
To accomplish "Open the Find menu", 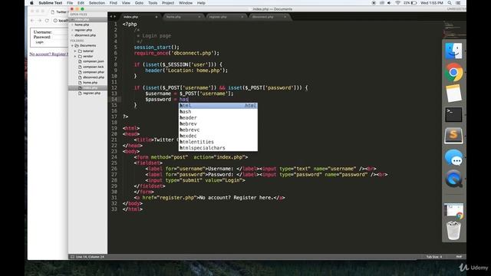I will [114, 3].
